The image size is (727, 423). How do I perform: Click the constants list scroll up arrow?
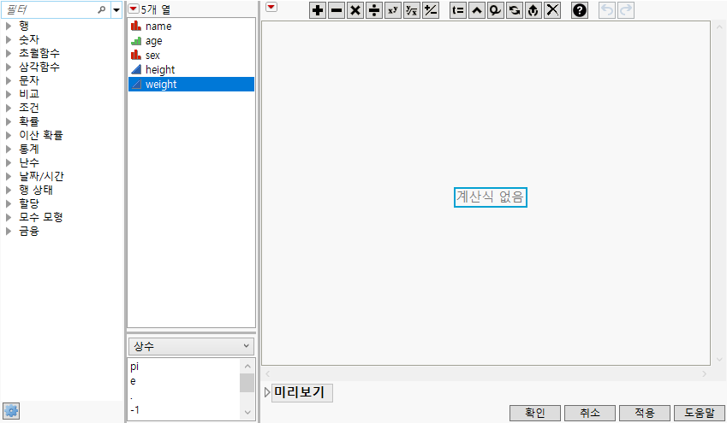(x=247, y=366)
